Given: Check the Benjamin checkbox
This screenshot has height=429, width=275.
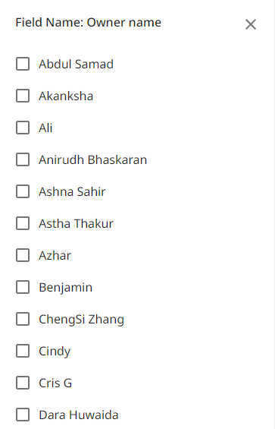Looking at the screenshot, I should coord(23,287).
